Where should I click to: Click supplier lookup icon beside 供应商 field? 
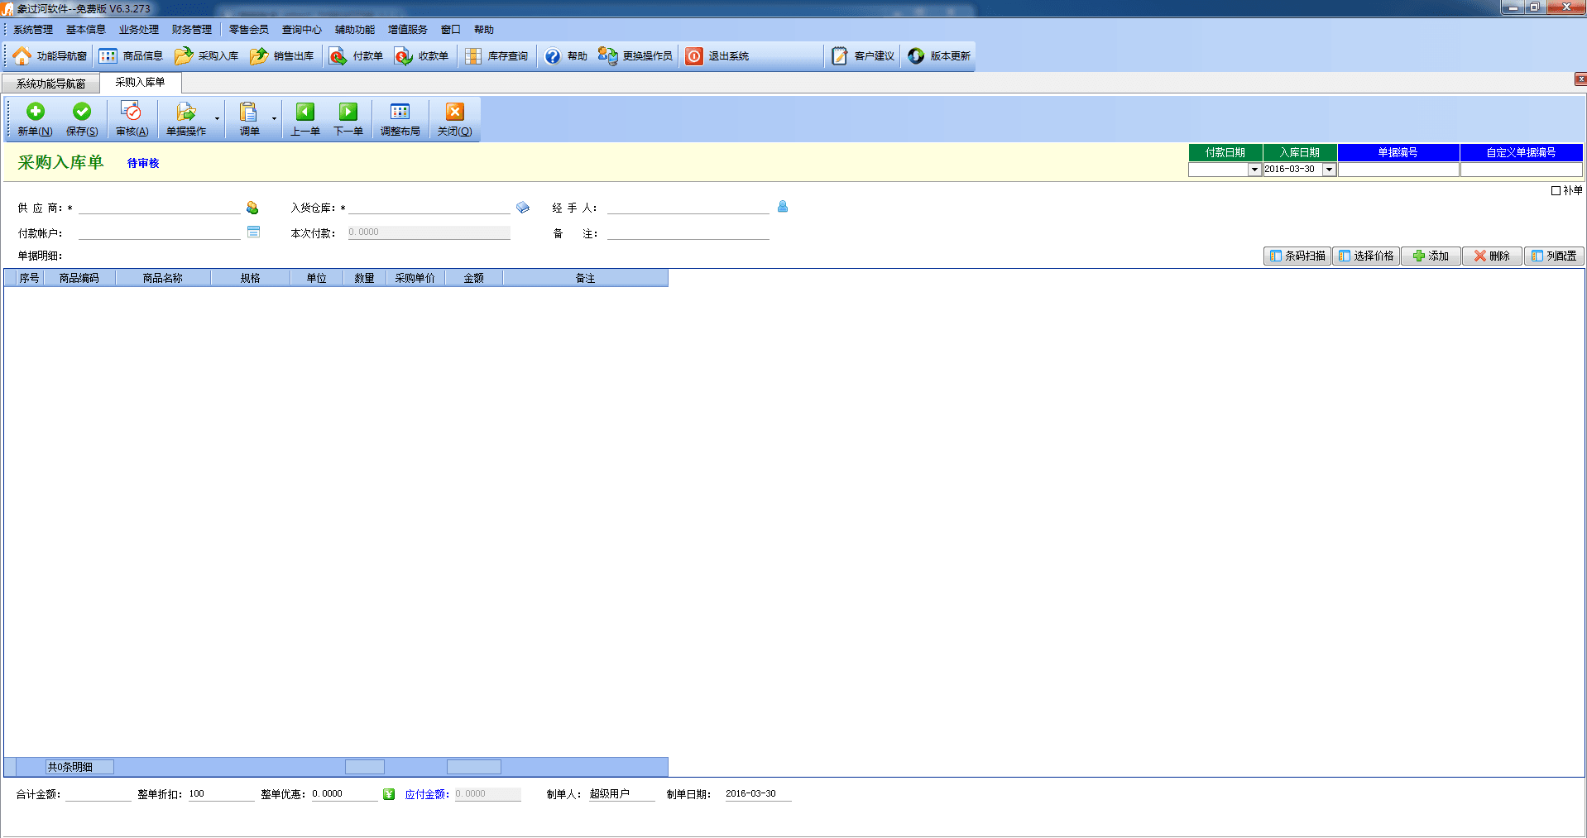252,208
